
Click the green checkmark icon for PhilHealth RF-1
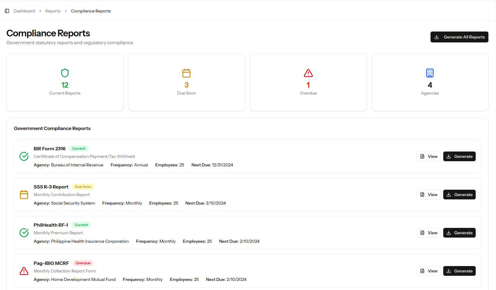24,233
